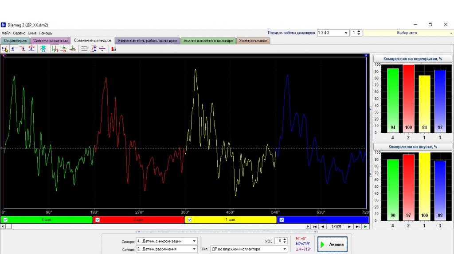The width and height of the screenshot is (454, 254).
Task: Toggle the blue cylinder checkbox
Action: 282,220
